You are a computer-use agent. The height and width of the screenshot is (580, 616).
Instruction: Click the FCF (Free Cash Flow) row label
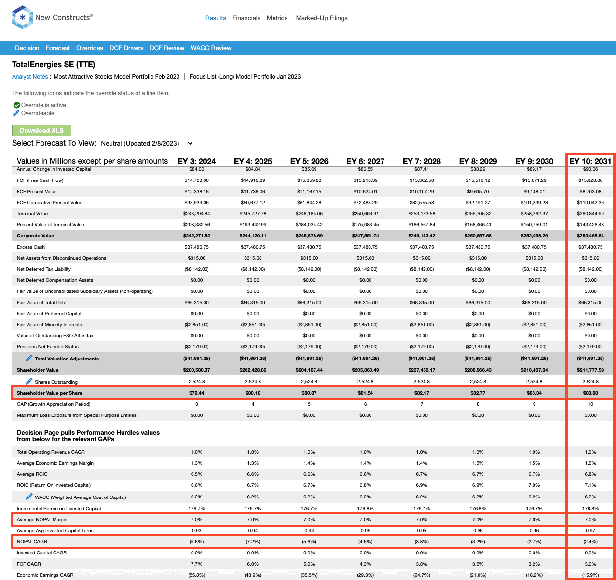[x=40, y=180]
